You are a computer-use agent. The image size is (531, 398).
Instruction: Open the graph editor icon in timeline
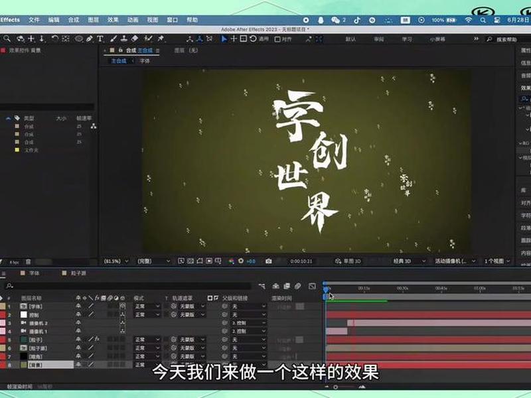click(312, 287)
